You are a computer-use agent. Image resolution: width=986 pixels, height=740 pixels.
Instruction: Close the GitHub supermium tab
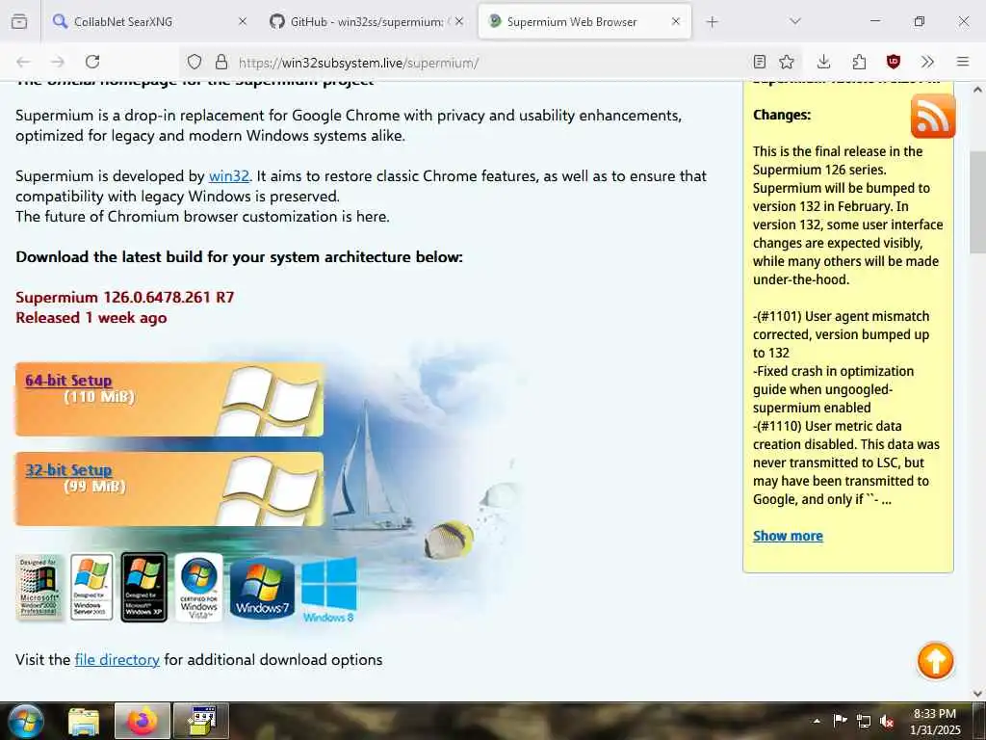coord(459,21)
